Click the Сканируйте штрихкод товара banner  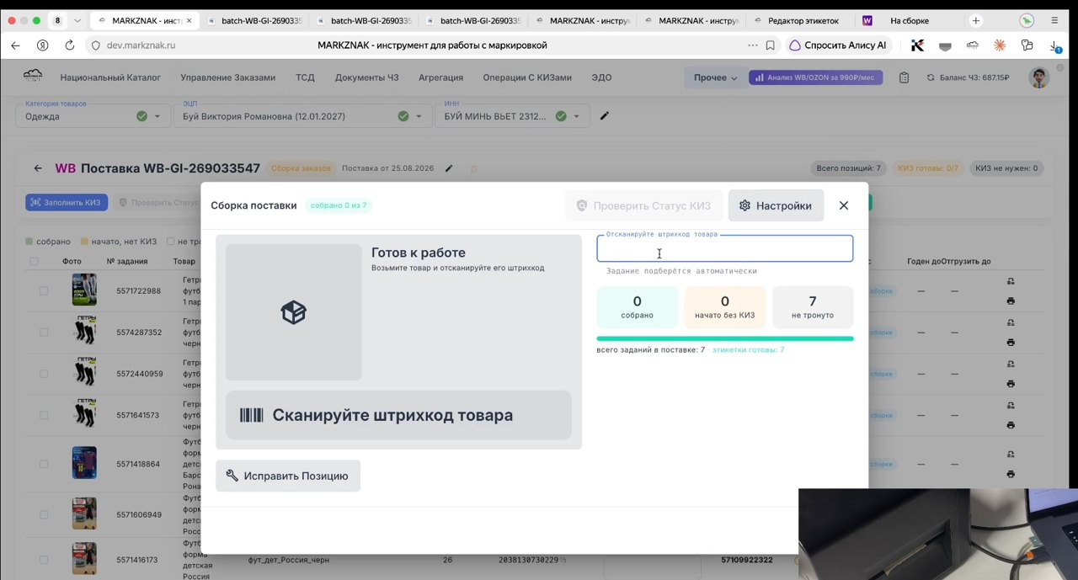398,415
